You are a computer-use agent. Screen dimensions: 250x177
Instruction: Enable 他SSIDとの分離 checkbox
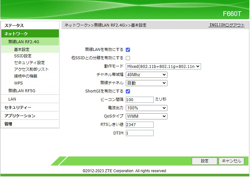pos(128,58)
